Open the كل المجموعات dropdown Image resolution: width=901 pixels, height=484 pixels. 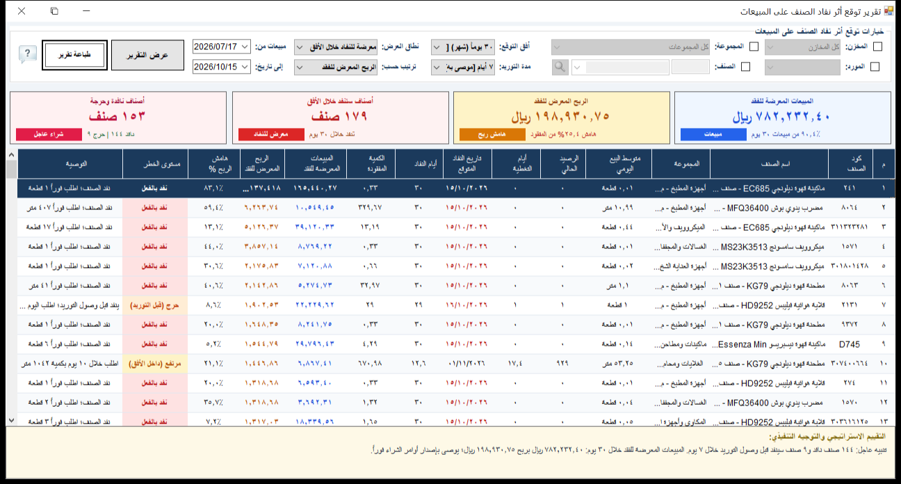[631, 47]
